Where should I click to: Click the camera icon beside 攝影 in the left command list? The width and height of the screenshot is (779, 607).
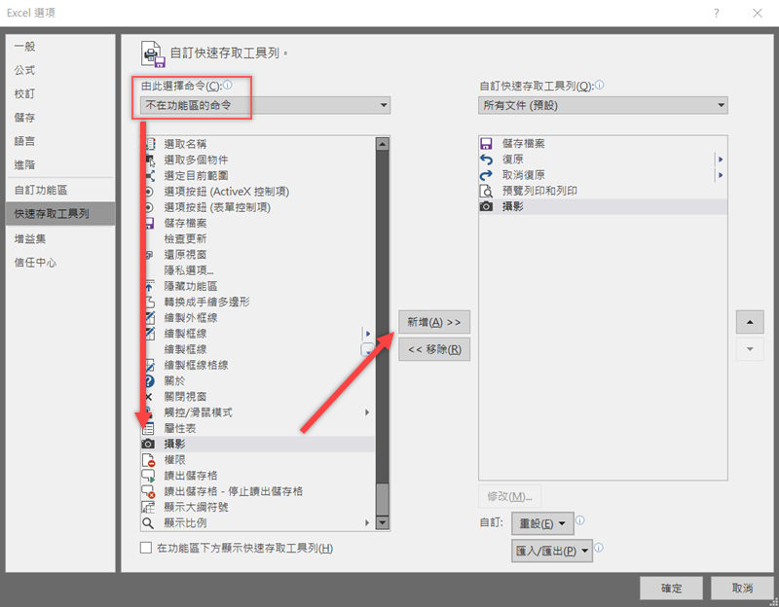[x=148, y=445]
